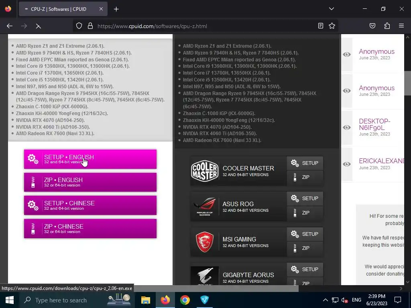Open the blue shield app in taskbar
This screenshot has height=308, width=411.
(x=204, y=300)
